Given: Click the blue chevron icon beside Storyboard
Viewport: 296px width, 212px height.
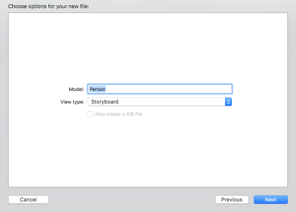Looking at the screenshot, I should 228,102.
